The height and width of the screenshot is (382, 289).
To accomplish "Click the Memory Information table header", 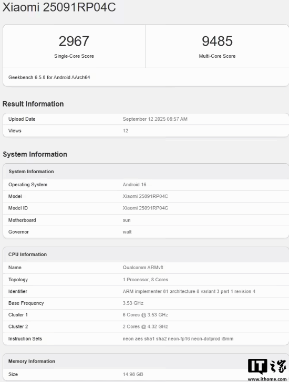I will (146, 362).
